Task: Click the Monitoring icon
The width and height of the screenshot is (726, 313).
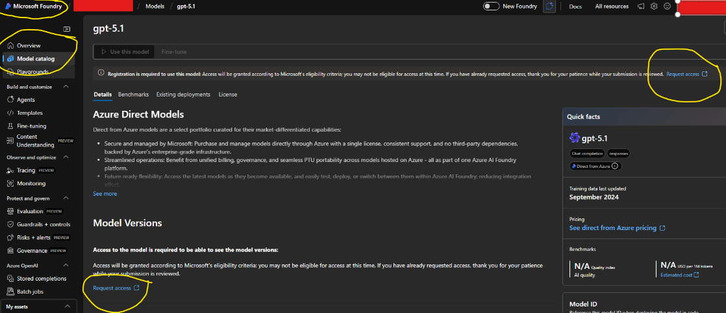Action: [x=10, y=183]
